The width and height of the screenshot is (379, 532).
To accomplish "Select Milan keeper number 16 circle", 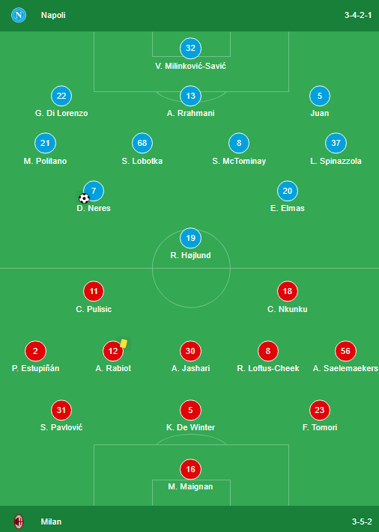I will coord(190,469).
